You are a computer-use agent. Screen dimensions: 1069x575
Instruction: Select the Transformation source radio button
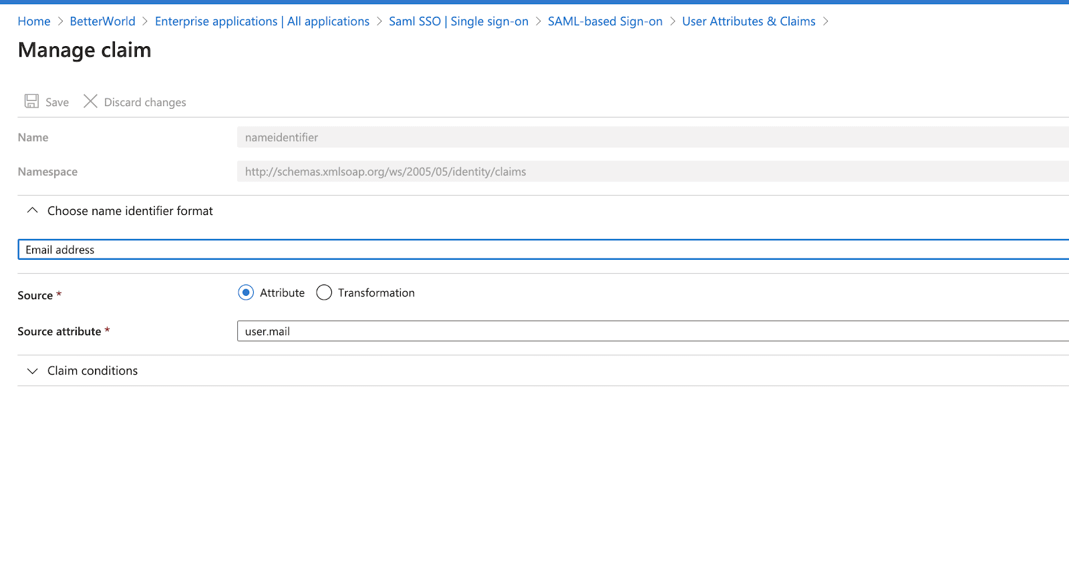324,293
